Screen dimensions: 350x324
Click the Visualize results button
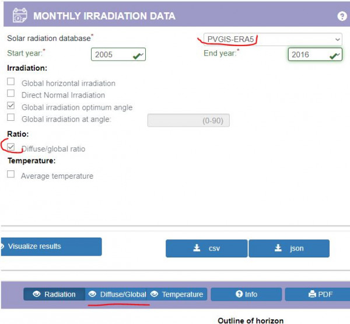51,246
